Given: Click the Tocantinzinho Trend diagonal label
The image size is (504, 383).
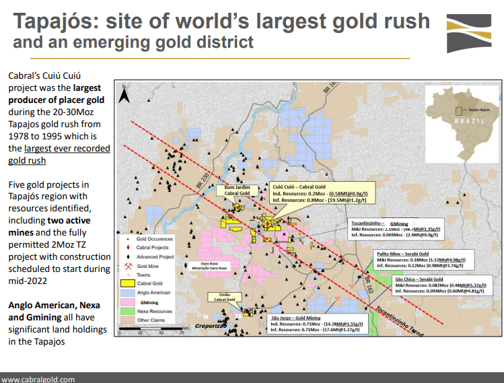Looking at the screenshot, I should 400,321.
